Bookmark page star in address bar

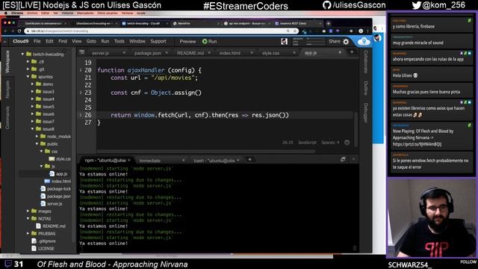[295, 31]
